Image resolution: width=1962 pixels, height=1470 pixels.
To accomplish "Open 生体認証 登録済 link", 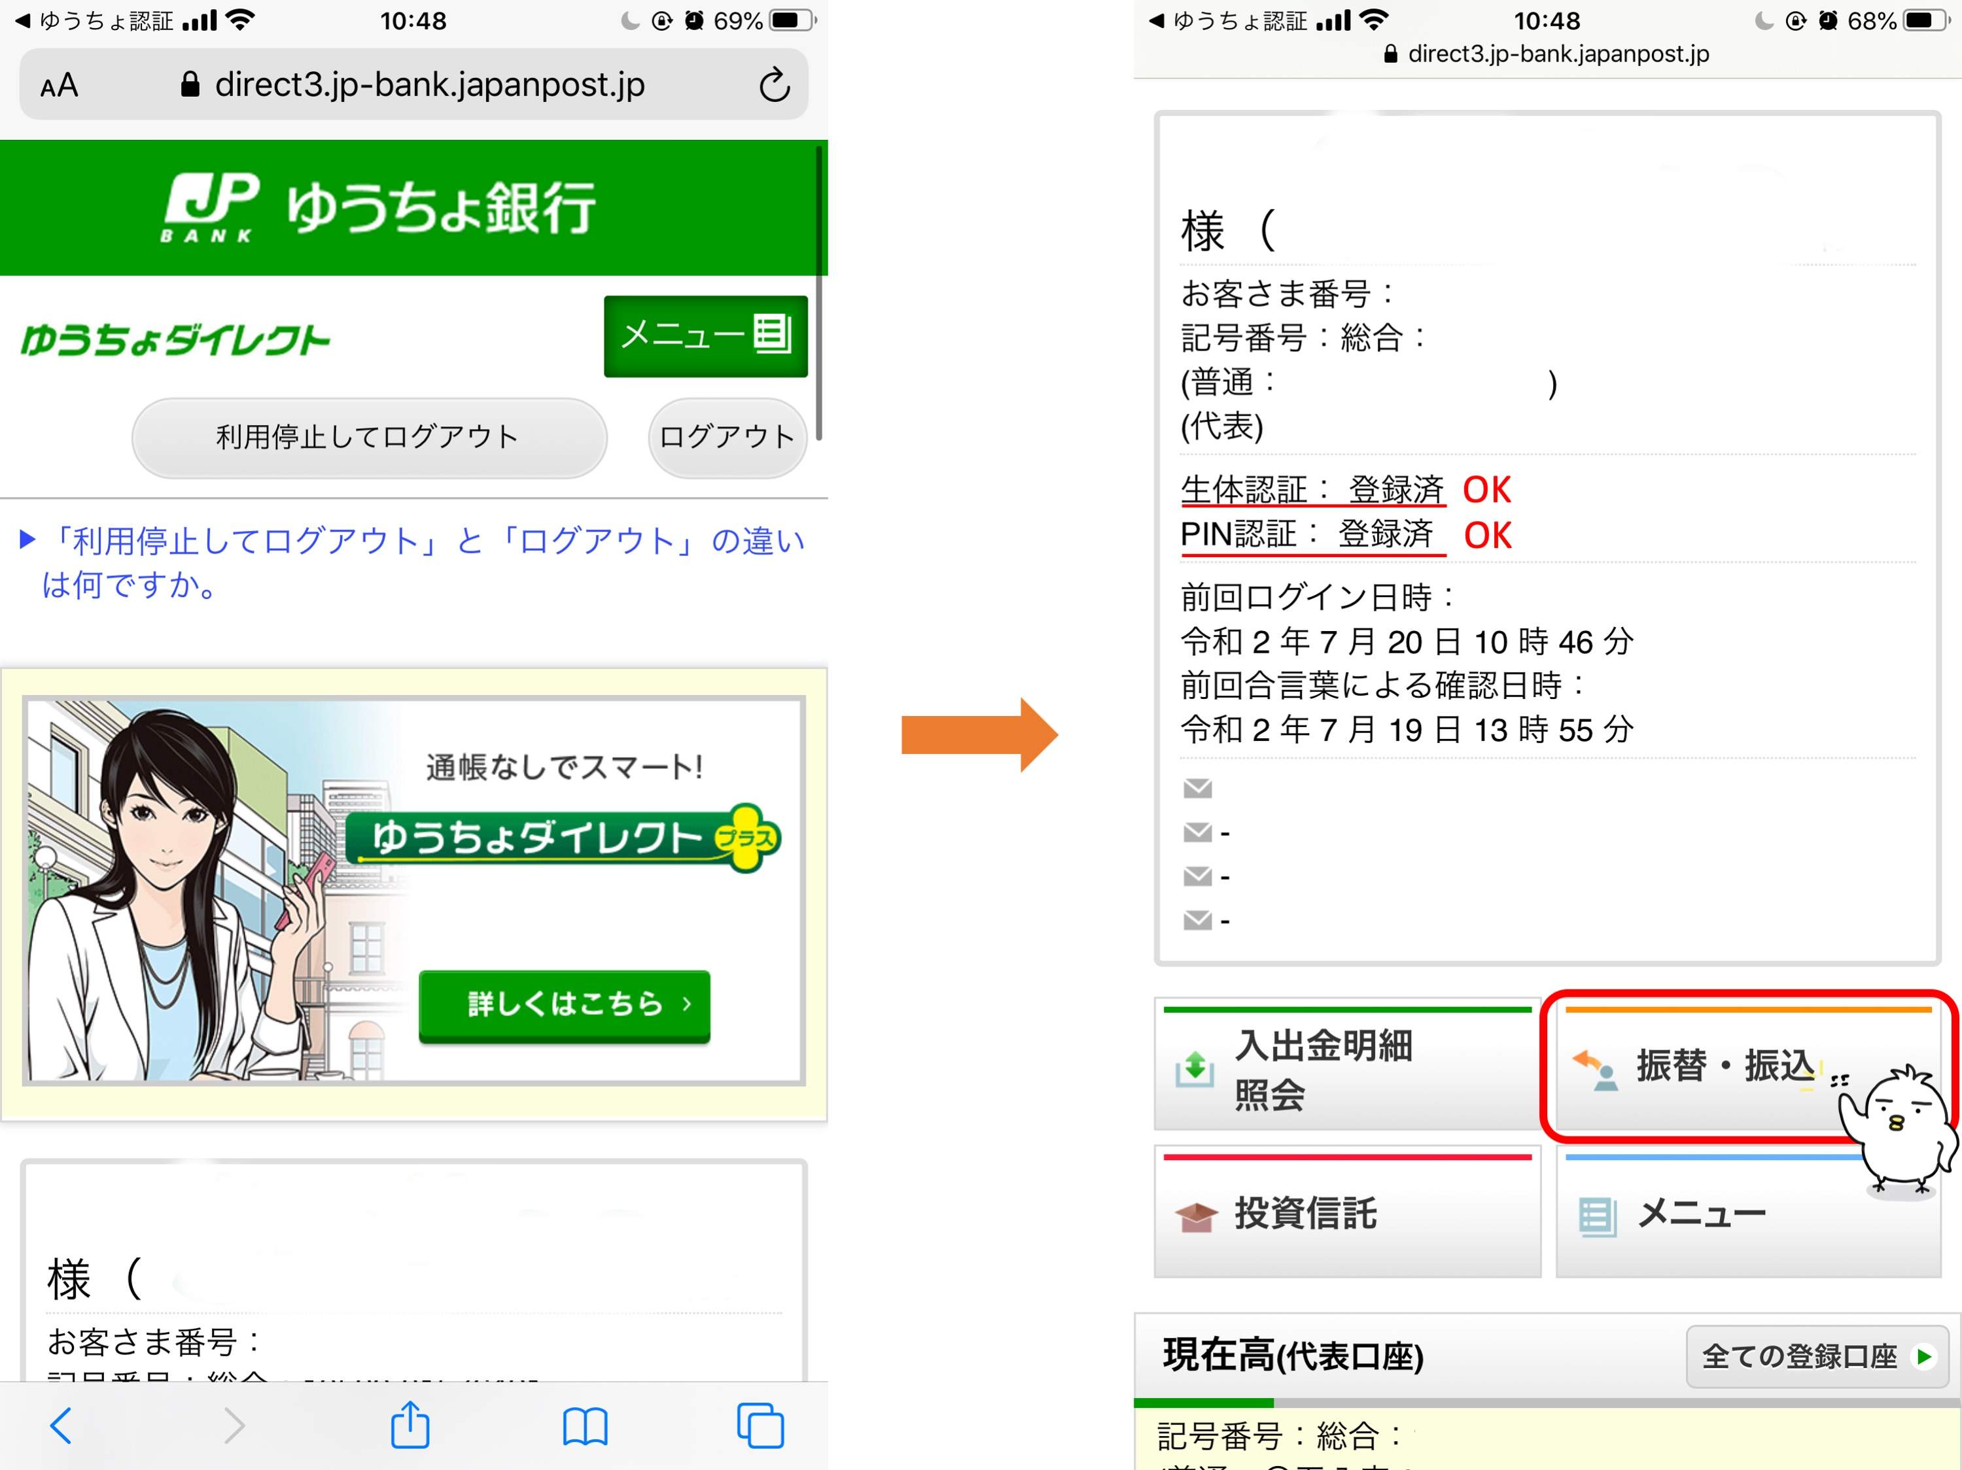I will 1313,489.
